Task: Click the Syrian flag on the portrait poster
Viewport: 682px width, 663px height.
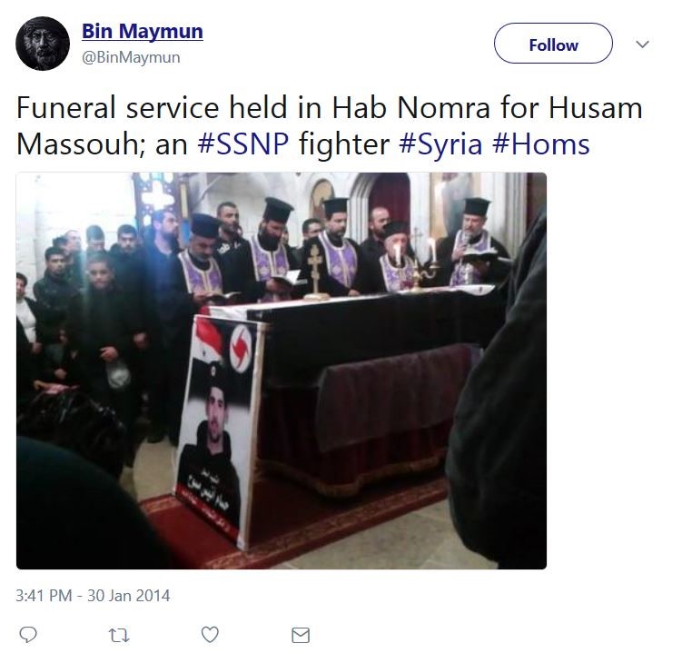Action: 208,345
